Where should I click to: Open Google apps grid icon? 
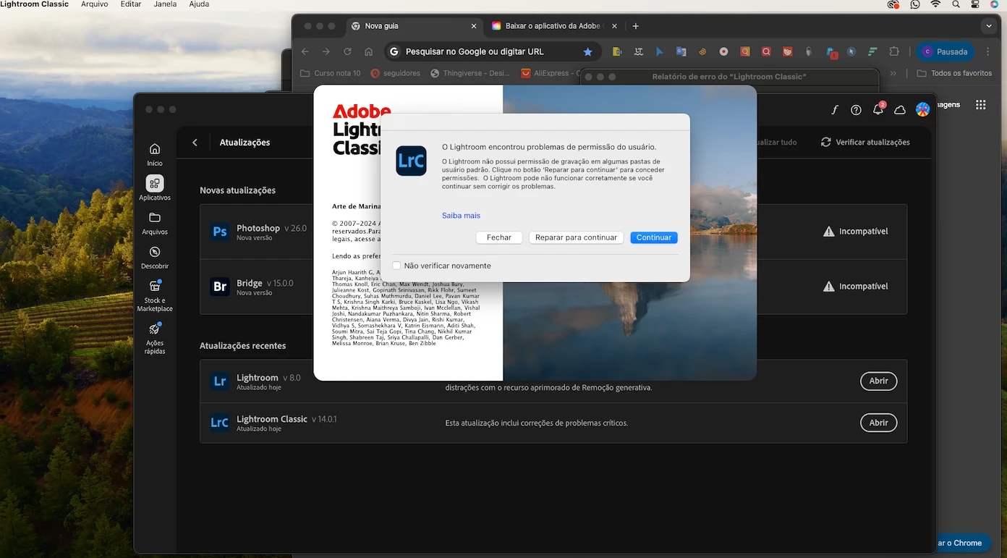(x=981, y=104)
